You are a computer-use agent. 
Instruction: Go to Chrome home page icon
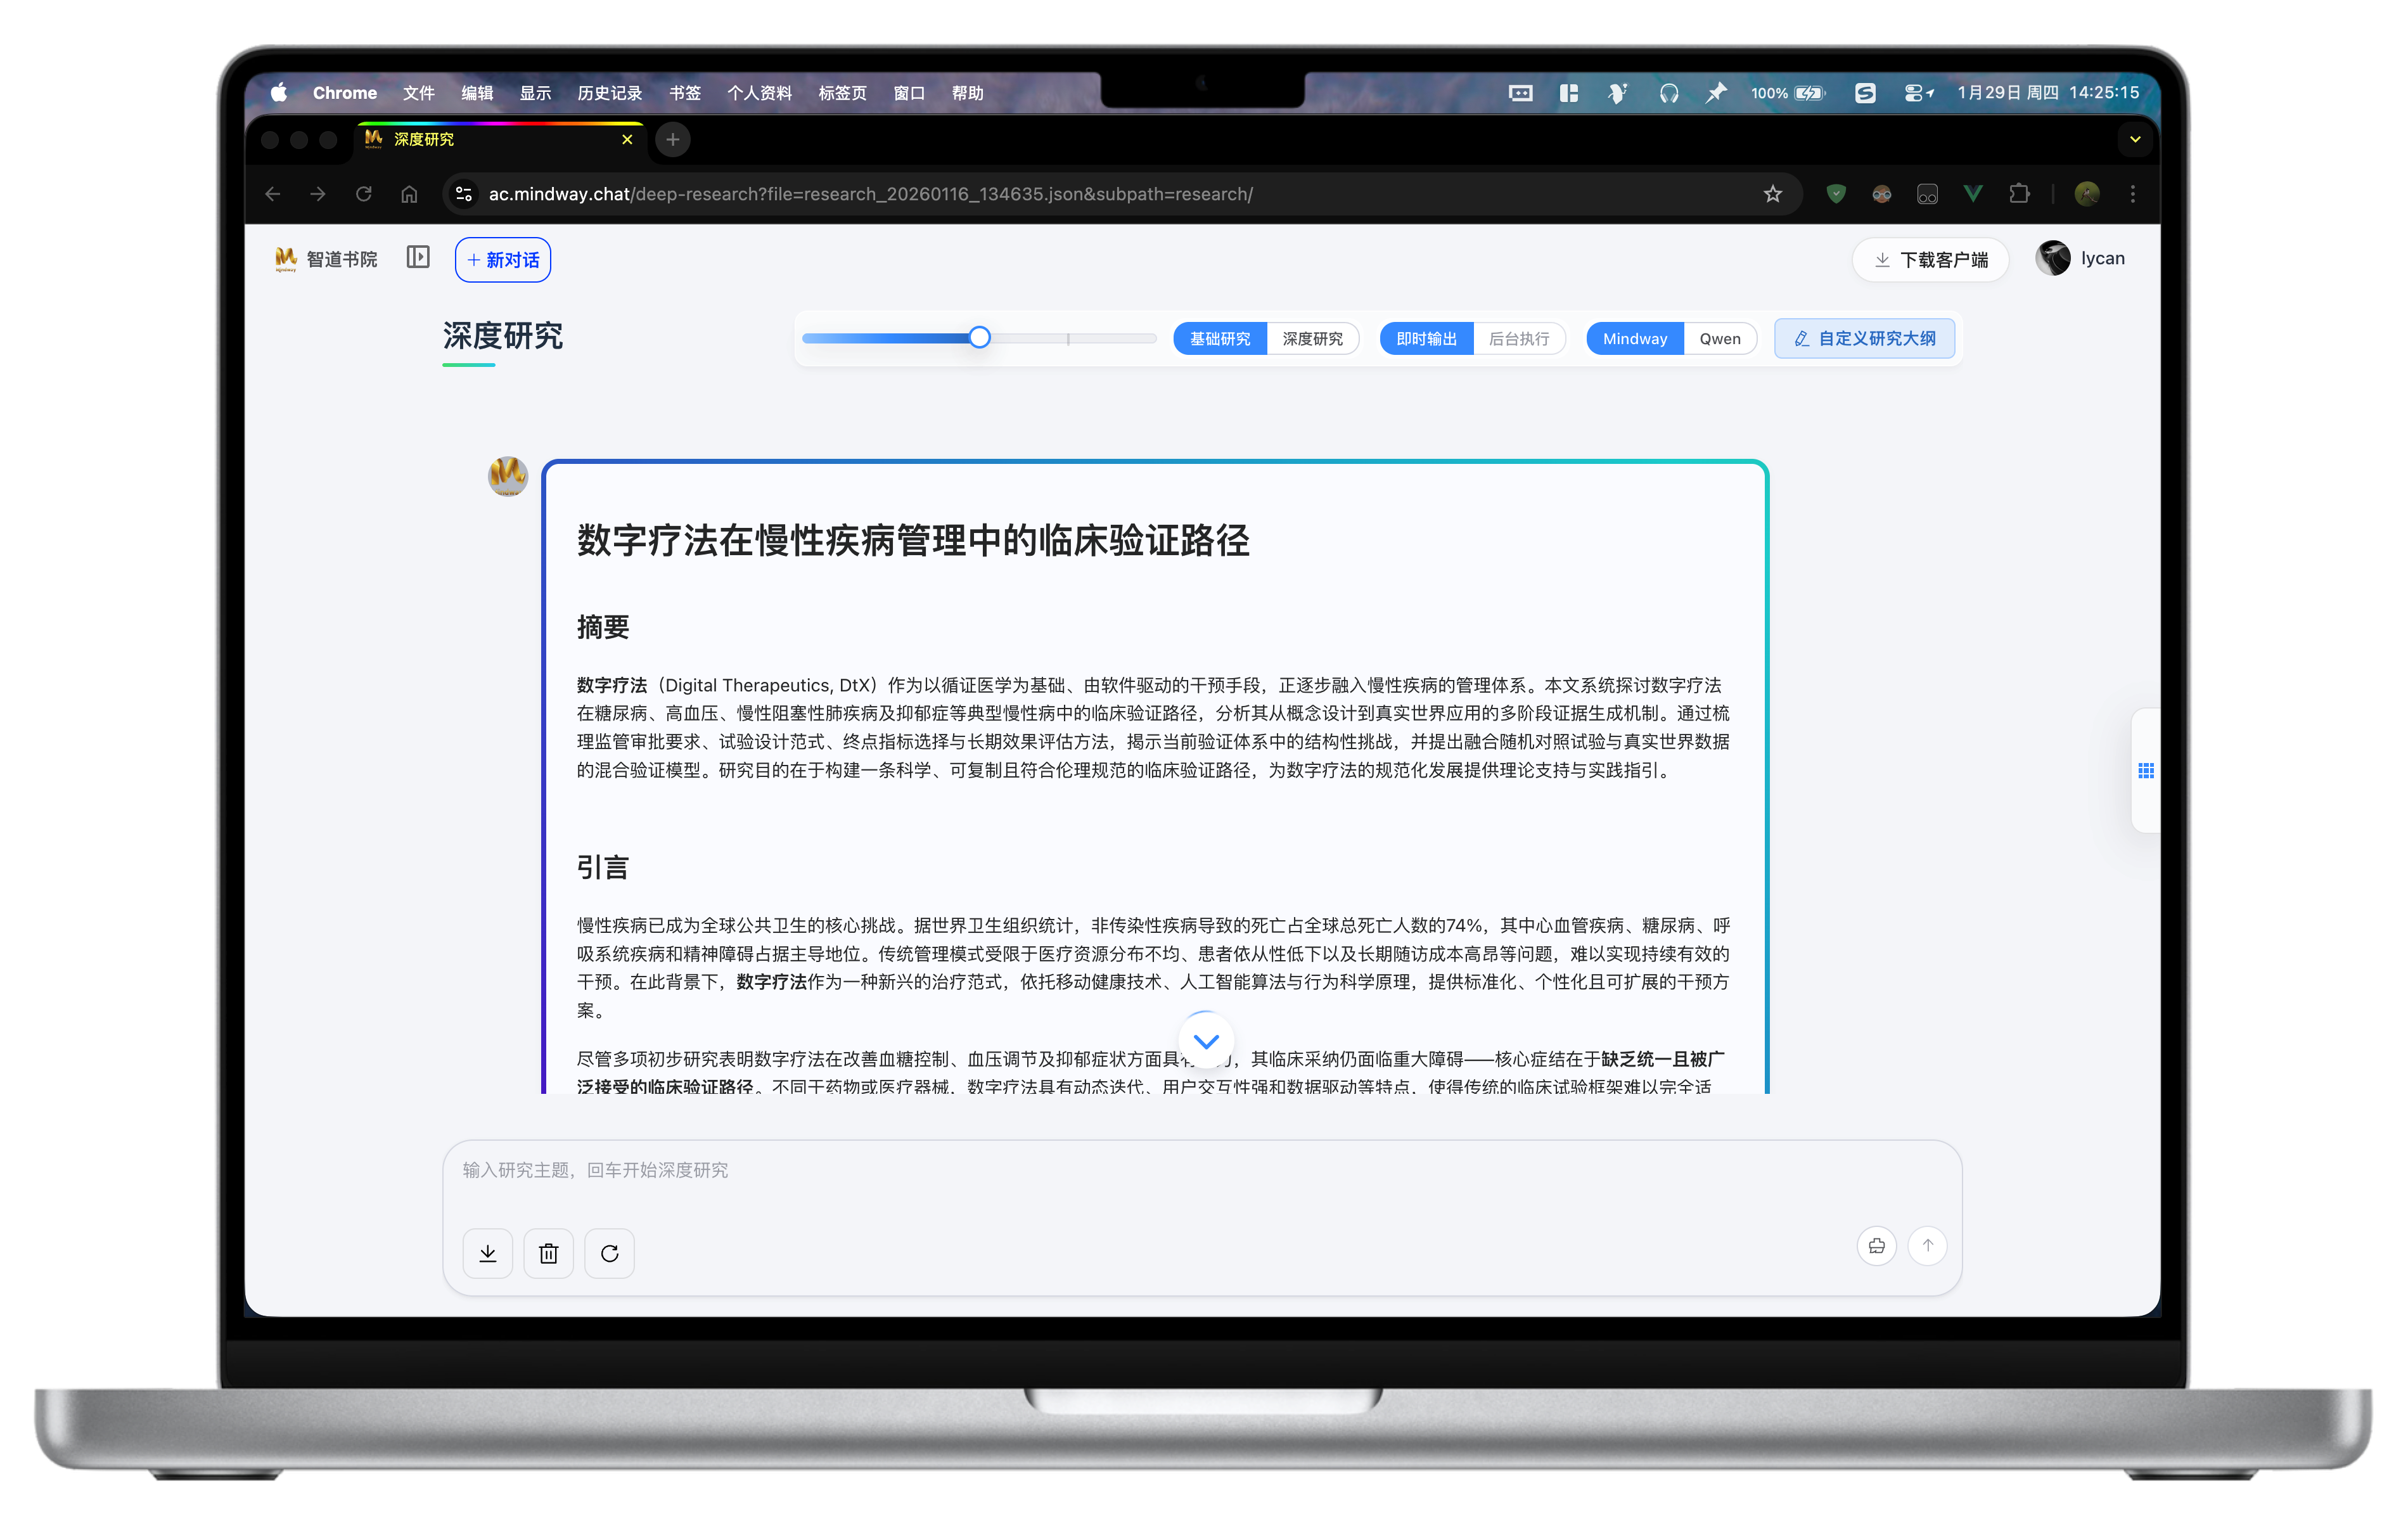(x=409, y=194)
